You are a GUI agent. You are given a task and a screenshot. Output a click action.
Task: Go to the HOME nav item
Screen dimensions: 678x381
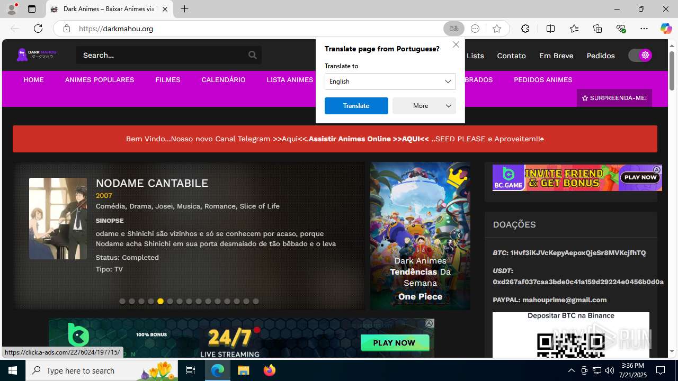(33, 80)
